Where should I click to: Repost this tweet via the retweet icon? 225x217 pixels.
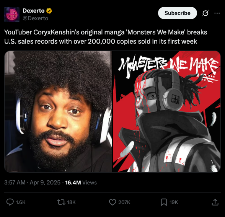click(61, 202)
